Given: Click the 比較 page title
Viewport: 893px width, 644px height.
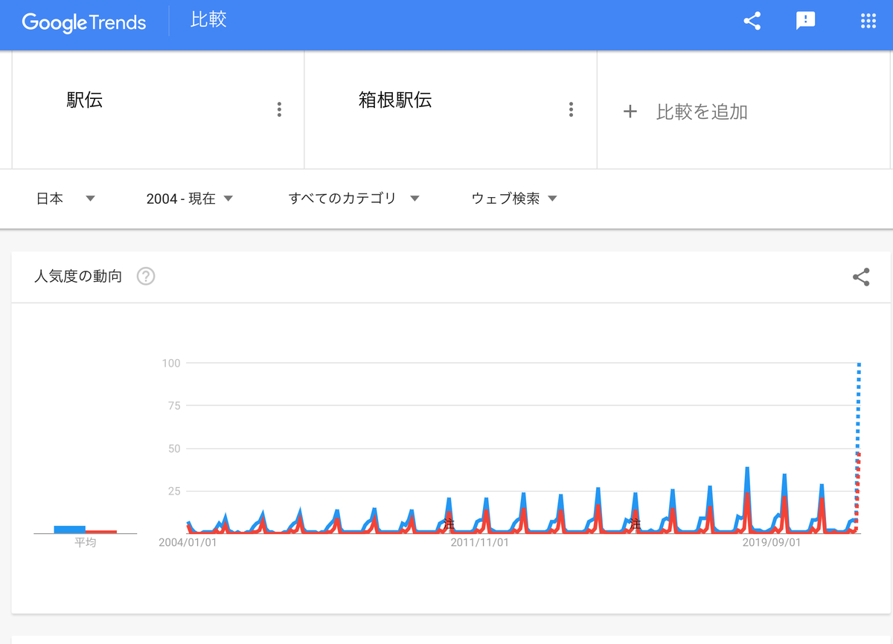Looking at the screenshot, I should point(208,22).
